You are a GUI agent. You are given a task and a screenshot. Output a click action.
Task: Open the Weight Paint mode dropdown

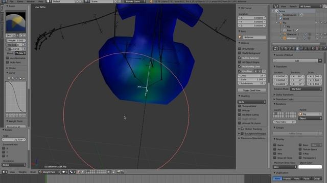(49, 172)
